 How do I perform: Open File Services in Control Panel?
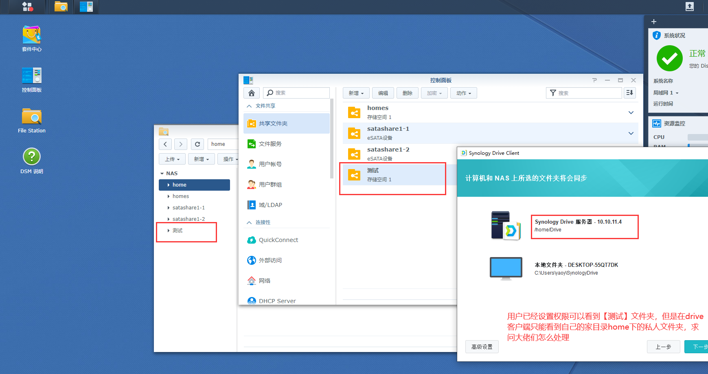287,144
